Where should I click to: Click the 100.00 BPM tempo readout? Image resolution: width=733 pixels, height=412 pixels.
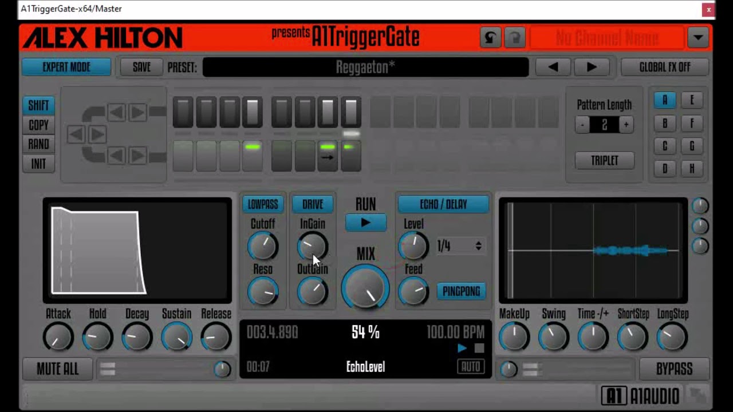(x=456, y=332)
